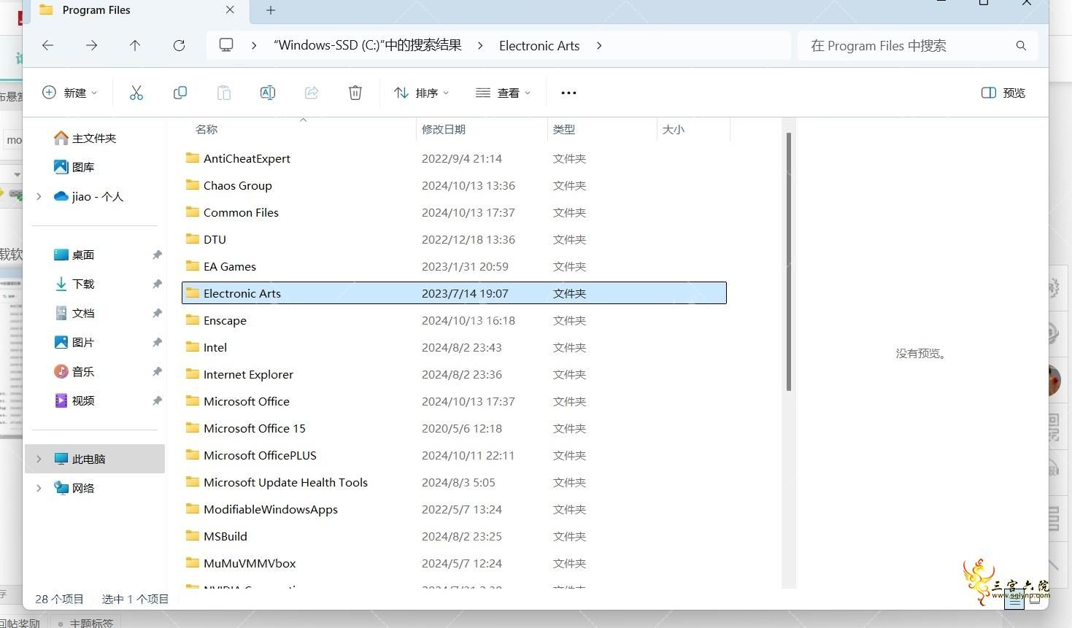Viewport: 1072px width, 628px height.
Task: Toggle the 预览 preview pane button
Action: tap(1003, 93)
